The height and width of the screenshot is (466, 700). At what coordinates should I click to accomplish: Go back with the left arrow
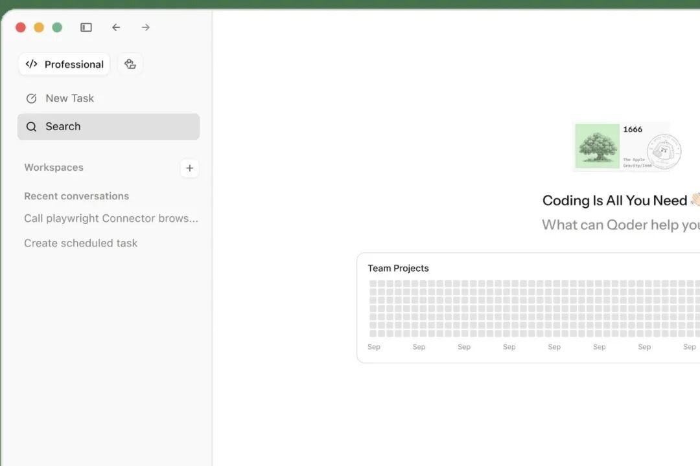pos(116,28)
